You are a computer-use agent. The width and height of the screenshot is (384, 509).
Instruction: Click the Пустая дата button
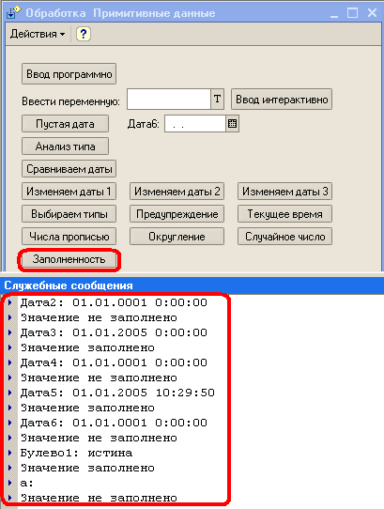(65, 124)
